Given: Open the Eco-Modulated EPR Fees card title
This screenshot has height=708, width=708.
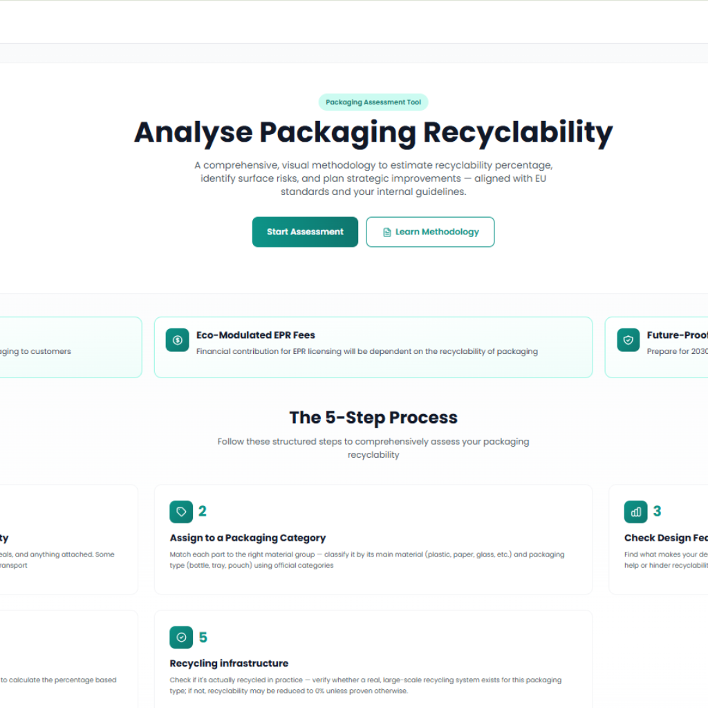Looking at the screenshot, I should [x=256, y=335].
